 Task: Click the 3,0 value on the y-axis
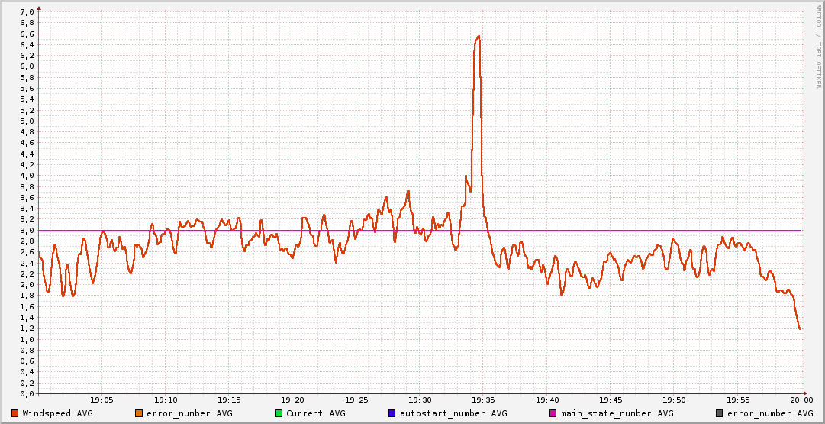[x=27, y=230]
